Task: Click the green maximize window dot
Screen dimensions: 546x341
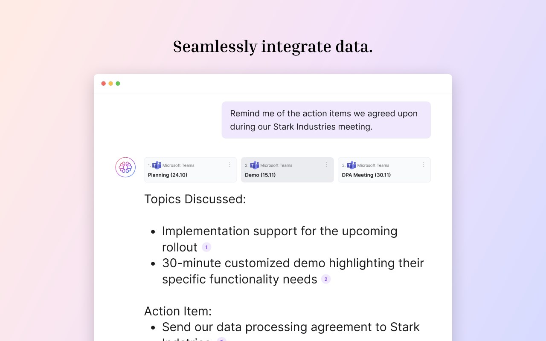Action: click(x=118, y=84)
